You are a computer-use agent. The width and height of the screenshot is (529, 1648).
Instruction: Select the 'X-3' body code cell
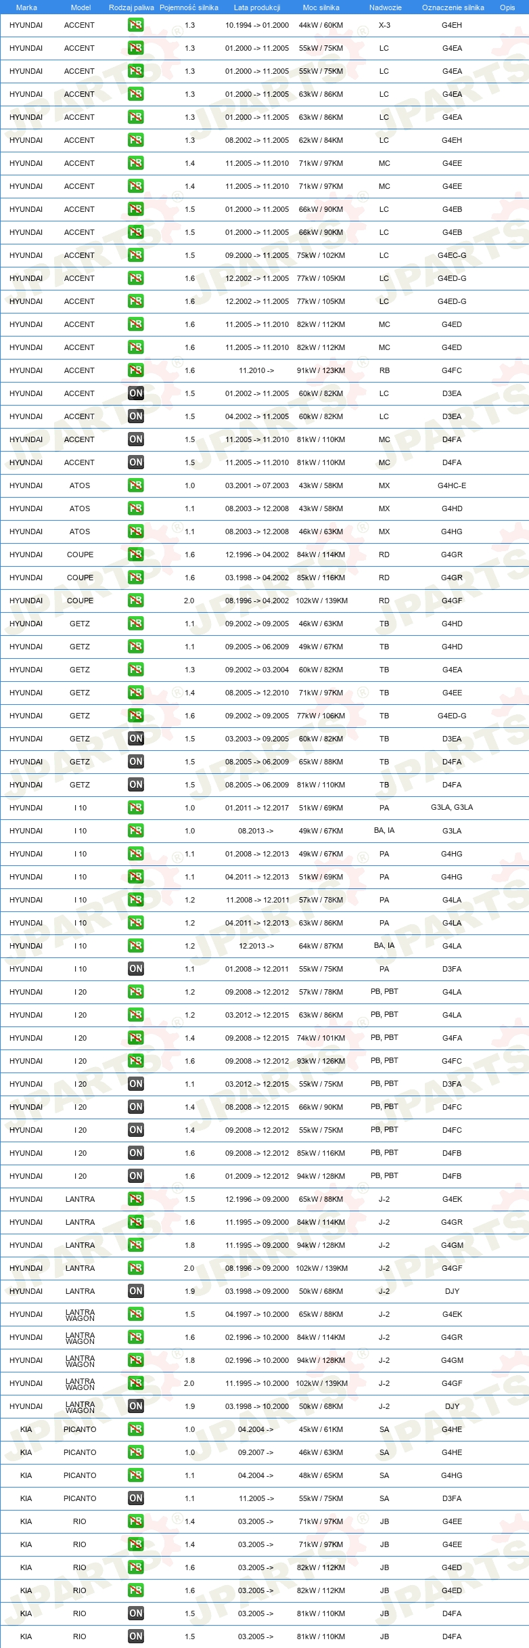coord(384,25)
